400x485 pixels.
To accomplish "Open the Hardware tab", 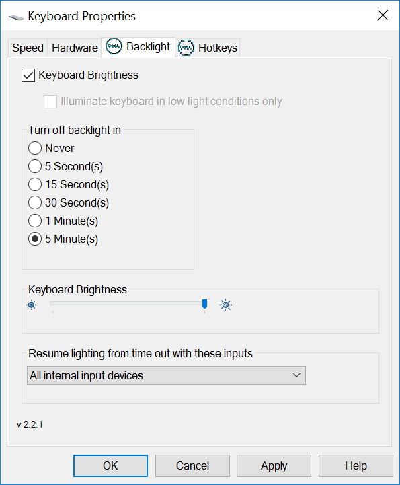I will pos(75,48).
